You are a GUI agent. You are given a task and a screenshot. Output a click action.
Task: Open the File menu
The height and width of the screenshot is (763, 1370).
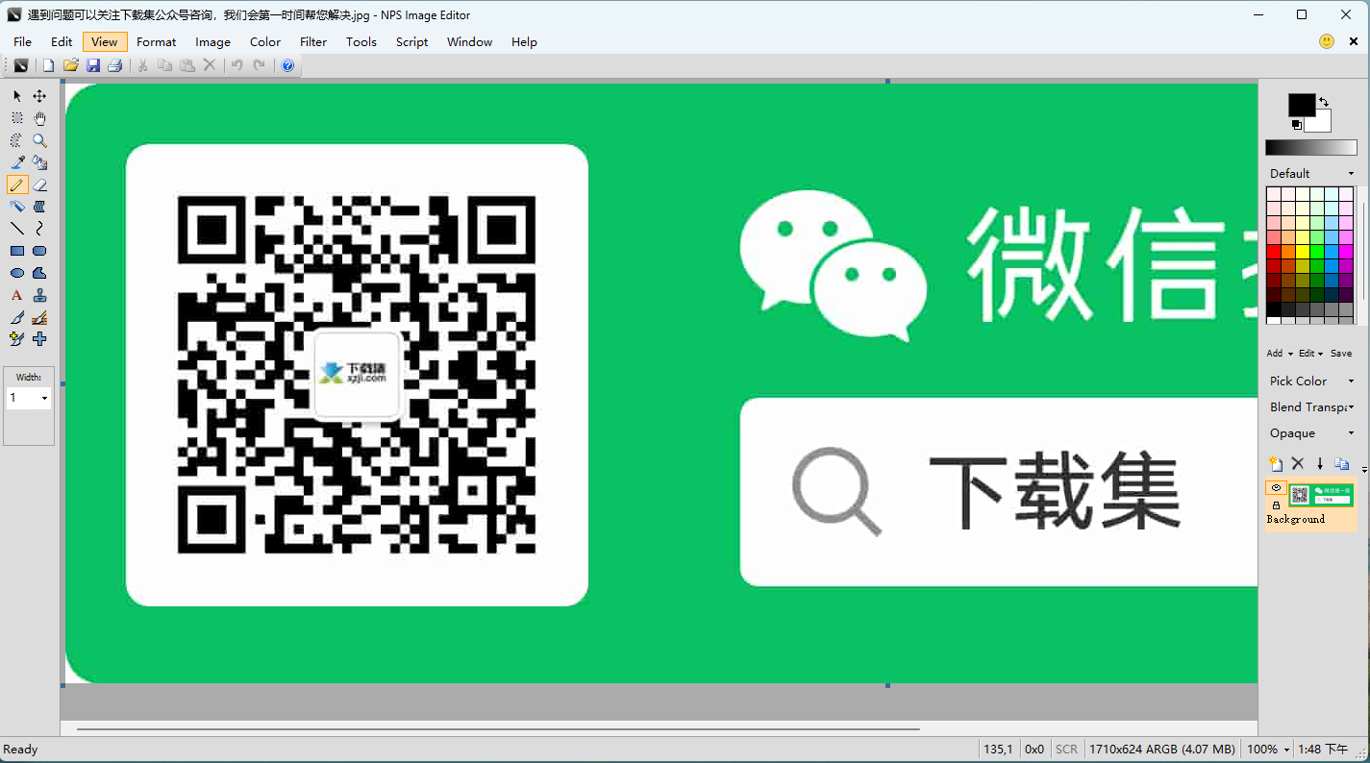pos(22,42)
